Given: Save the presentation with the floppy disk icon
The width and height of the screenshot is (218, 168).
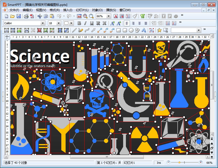Looking at the screenshot, I should click(19, 16).
